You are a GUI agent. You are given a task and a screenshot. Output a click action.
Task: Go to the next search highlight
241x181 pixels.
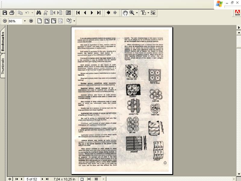point(60,13)
